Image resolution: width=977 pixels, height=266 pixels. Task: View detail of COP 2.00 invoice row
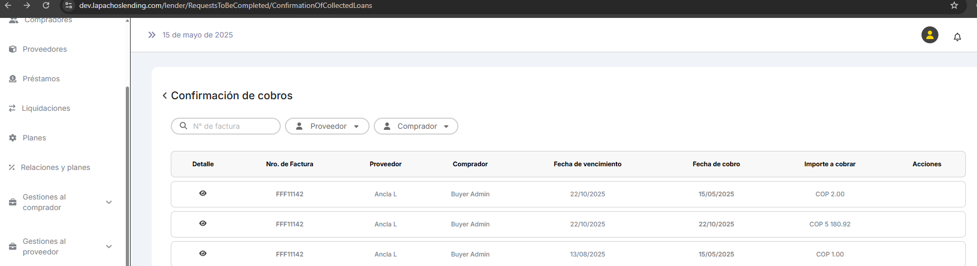[x=202, y=194]
